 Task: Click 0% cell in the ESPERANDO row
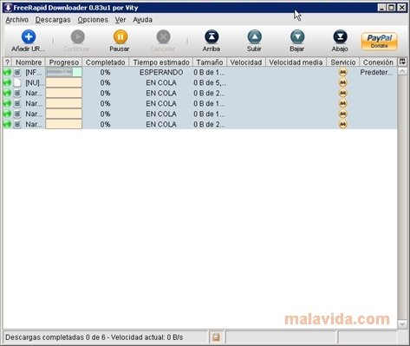(x=106, y=72)
